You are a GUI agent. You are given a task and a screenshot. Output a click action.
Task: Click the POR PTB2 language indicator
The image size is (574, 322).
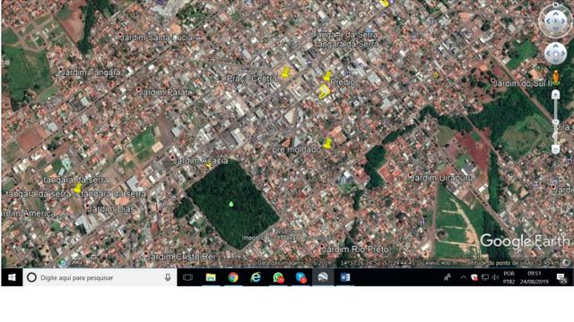point(509,278)
